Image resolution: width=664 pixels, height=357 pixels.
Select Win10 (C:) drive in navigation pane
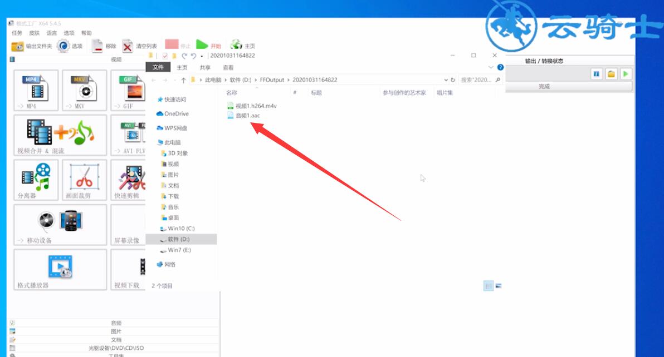pyautogui.click(x=177, y=229)
